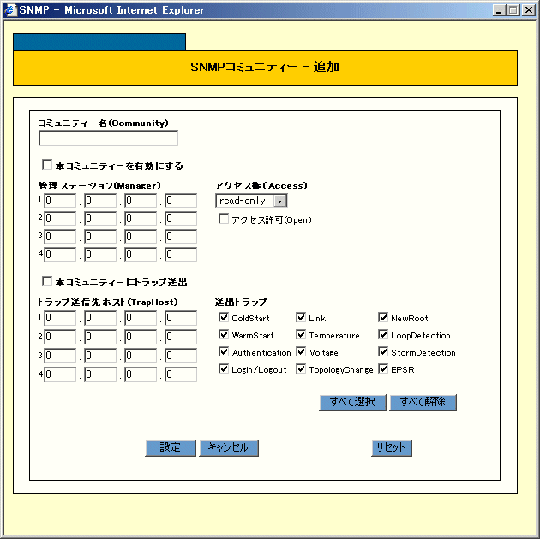Viewport: 540px width, 539px height.
Task: Uncheck the TopologyChange trap checkbox
Action: (x=301, y=369)
